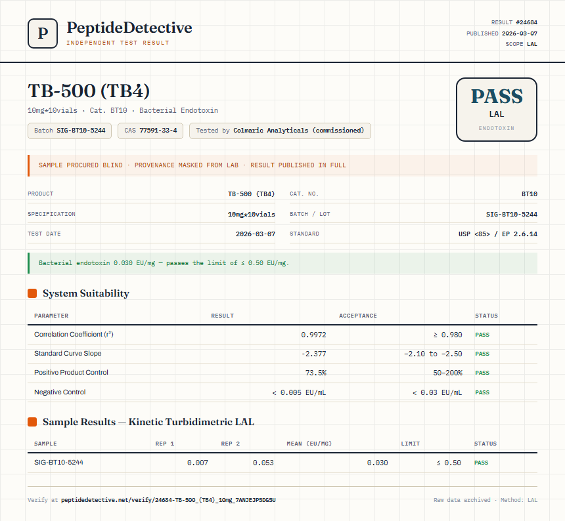The height and width of the screenshot is (521, 565).
Task: Click the SPECIFICATION value 10mg*10vials
Action: [x=251, y=215]
